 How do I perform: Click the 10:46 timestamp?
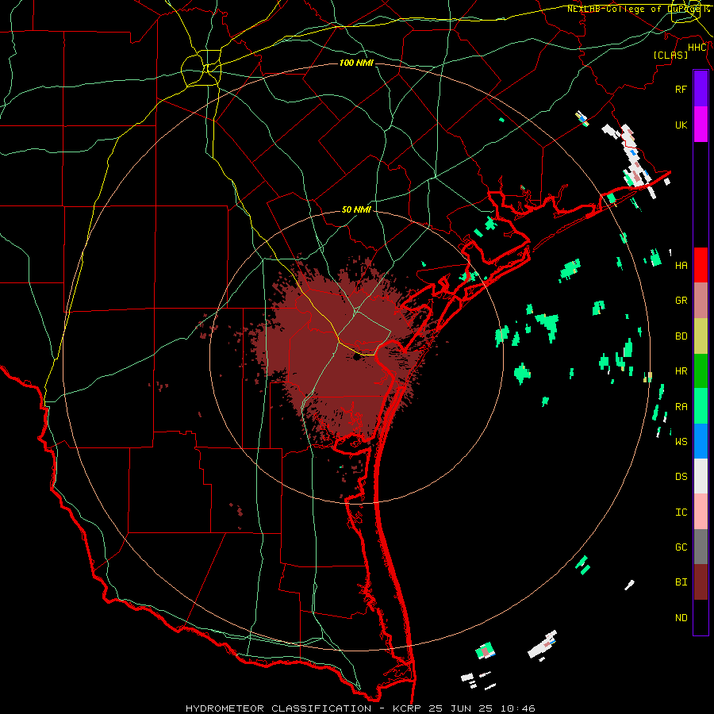click(518, 708)
